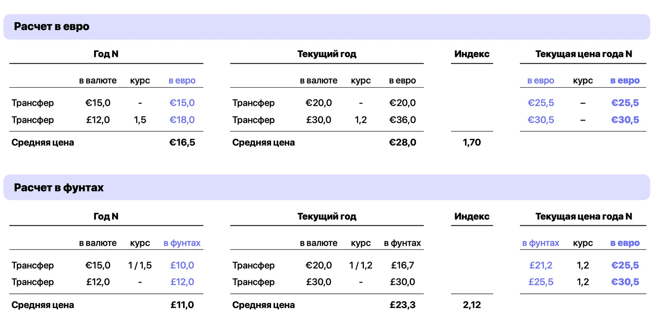This screenshot has width=654, height=326.
Task: Click the £16,7 current year cell
Action: click(x=402, y=266)
